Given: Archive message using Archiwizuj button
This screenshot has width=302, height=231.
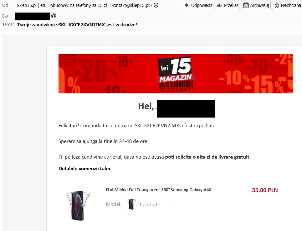Looking at the screenshot, I should click(256, 5).
